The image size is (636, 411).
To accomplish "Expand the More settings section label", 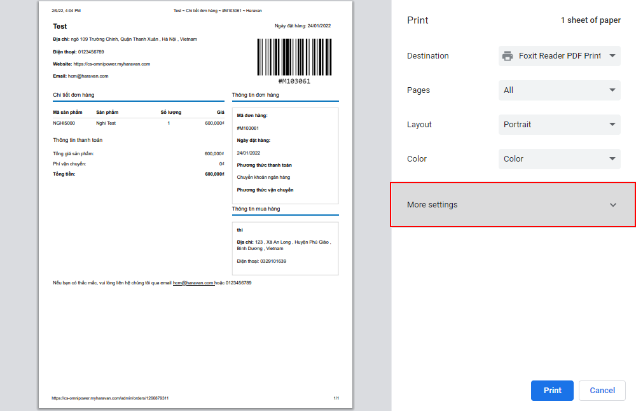I will click(432, 205).
